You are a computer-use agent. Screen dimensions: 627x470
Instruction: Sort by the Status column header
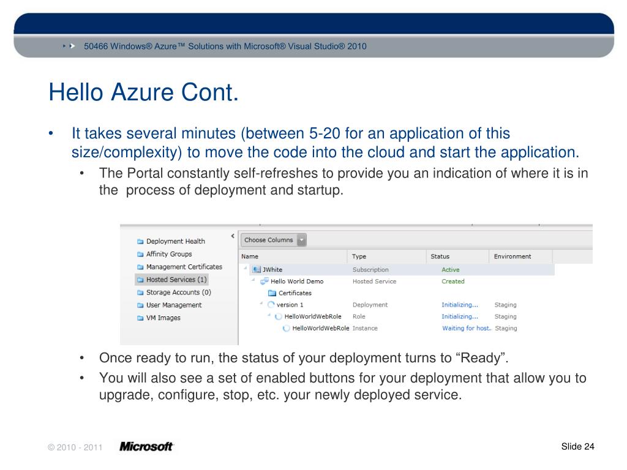(440, 256)
